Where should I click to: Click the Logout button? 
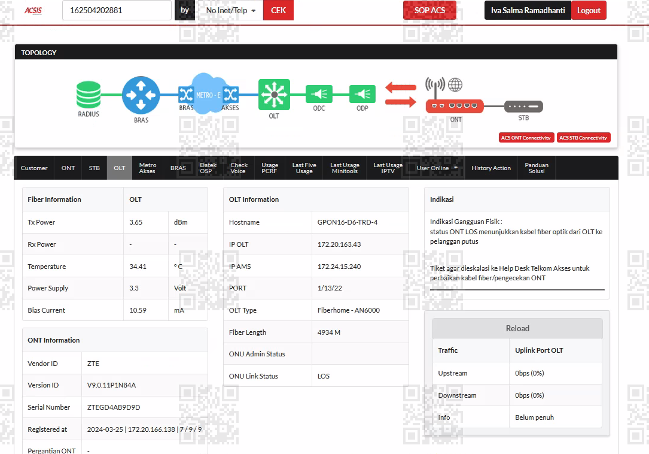(589, 10)
